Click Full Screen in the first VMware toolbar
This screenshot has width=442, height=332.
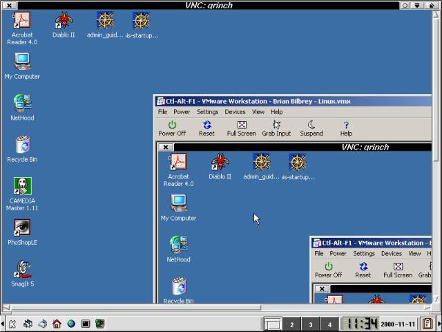coord(242,129)
